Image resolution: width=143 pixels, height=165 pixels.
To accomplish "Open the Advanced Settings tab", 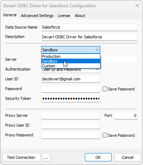I will [x=37, y=16].
